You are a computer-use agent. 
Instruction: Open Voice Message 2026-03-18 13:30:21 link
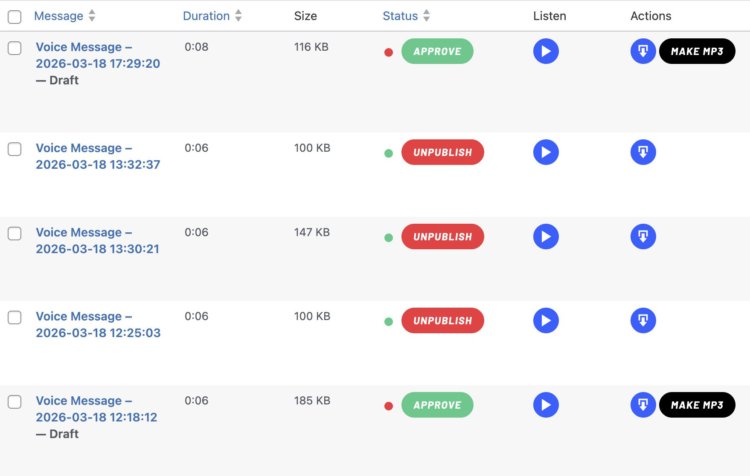click(x=97, y=241)
